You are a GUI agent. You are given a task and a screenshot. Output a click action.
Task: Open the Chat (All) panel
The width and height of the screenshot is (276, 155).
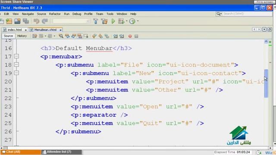click(x=21, y=152)
